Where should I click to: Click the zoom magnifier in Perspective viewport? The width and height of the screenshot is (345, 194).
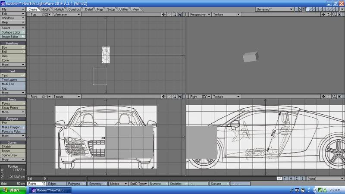334,14
